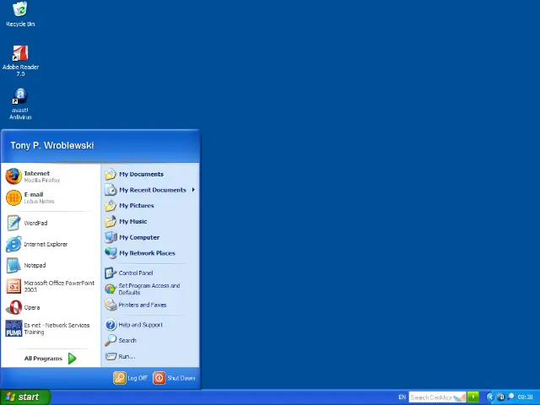Open WordPad from the Start menu
This screenshot has width=540, height=405.
click(x=35, y=224)
